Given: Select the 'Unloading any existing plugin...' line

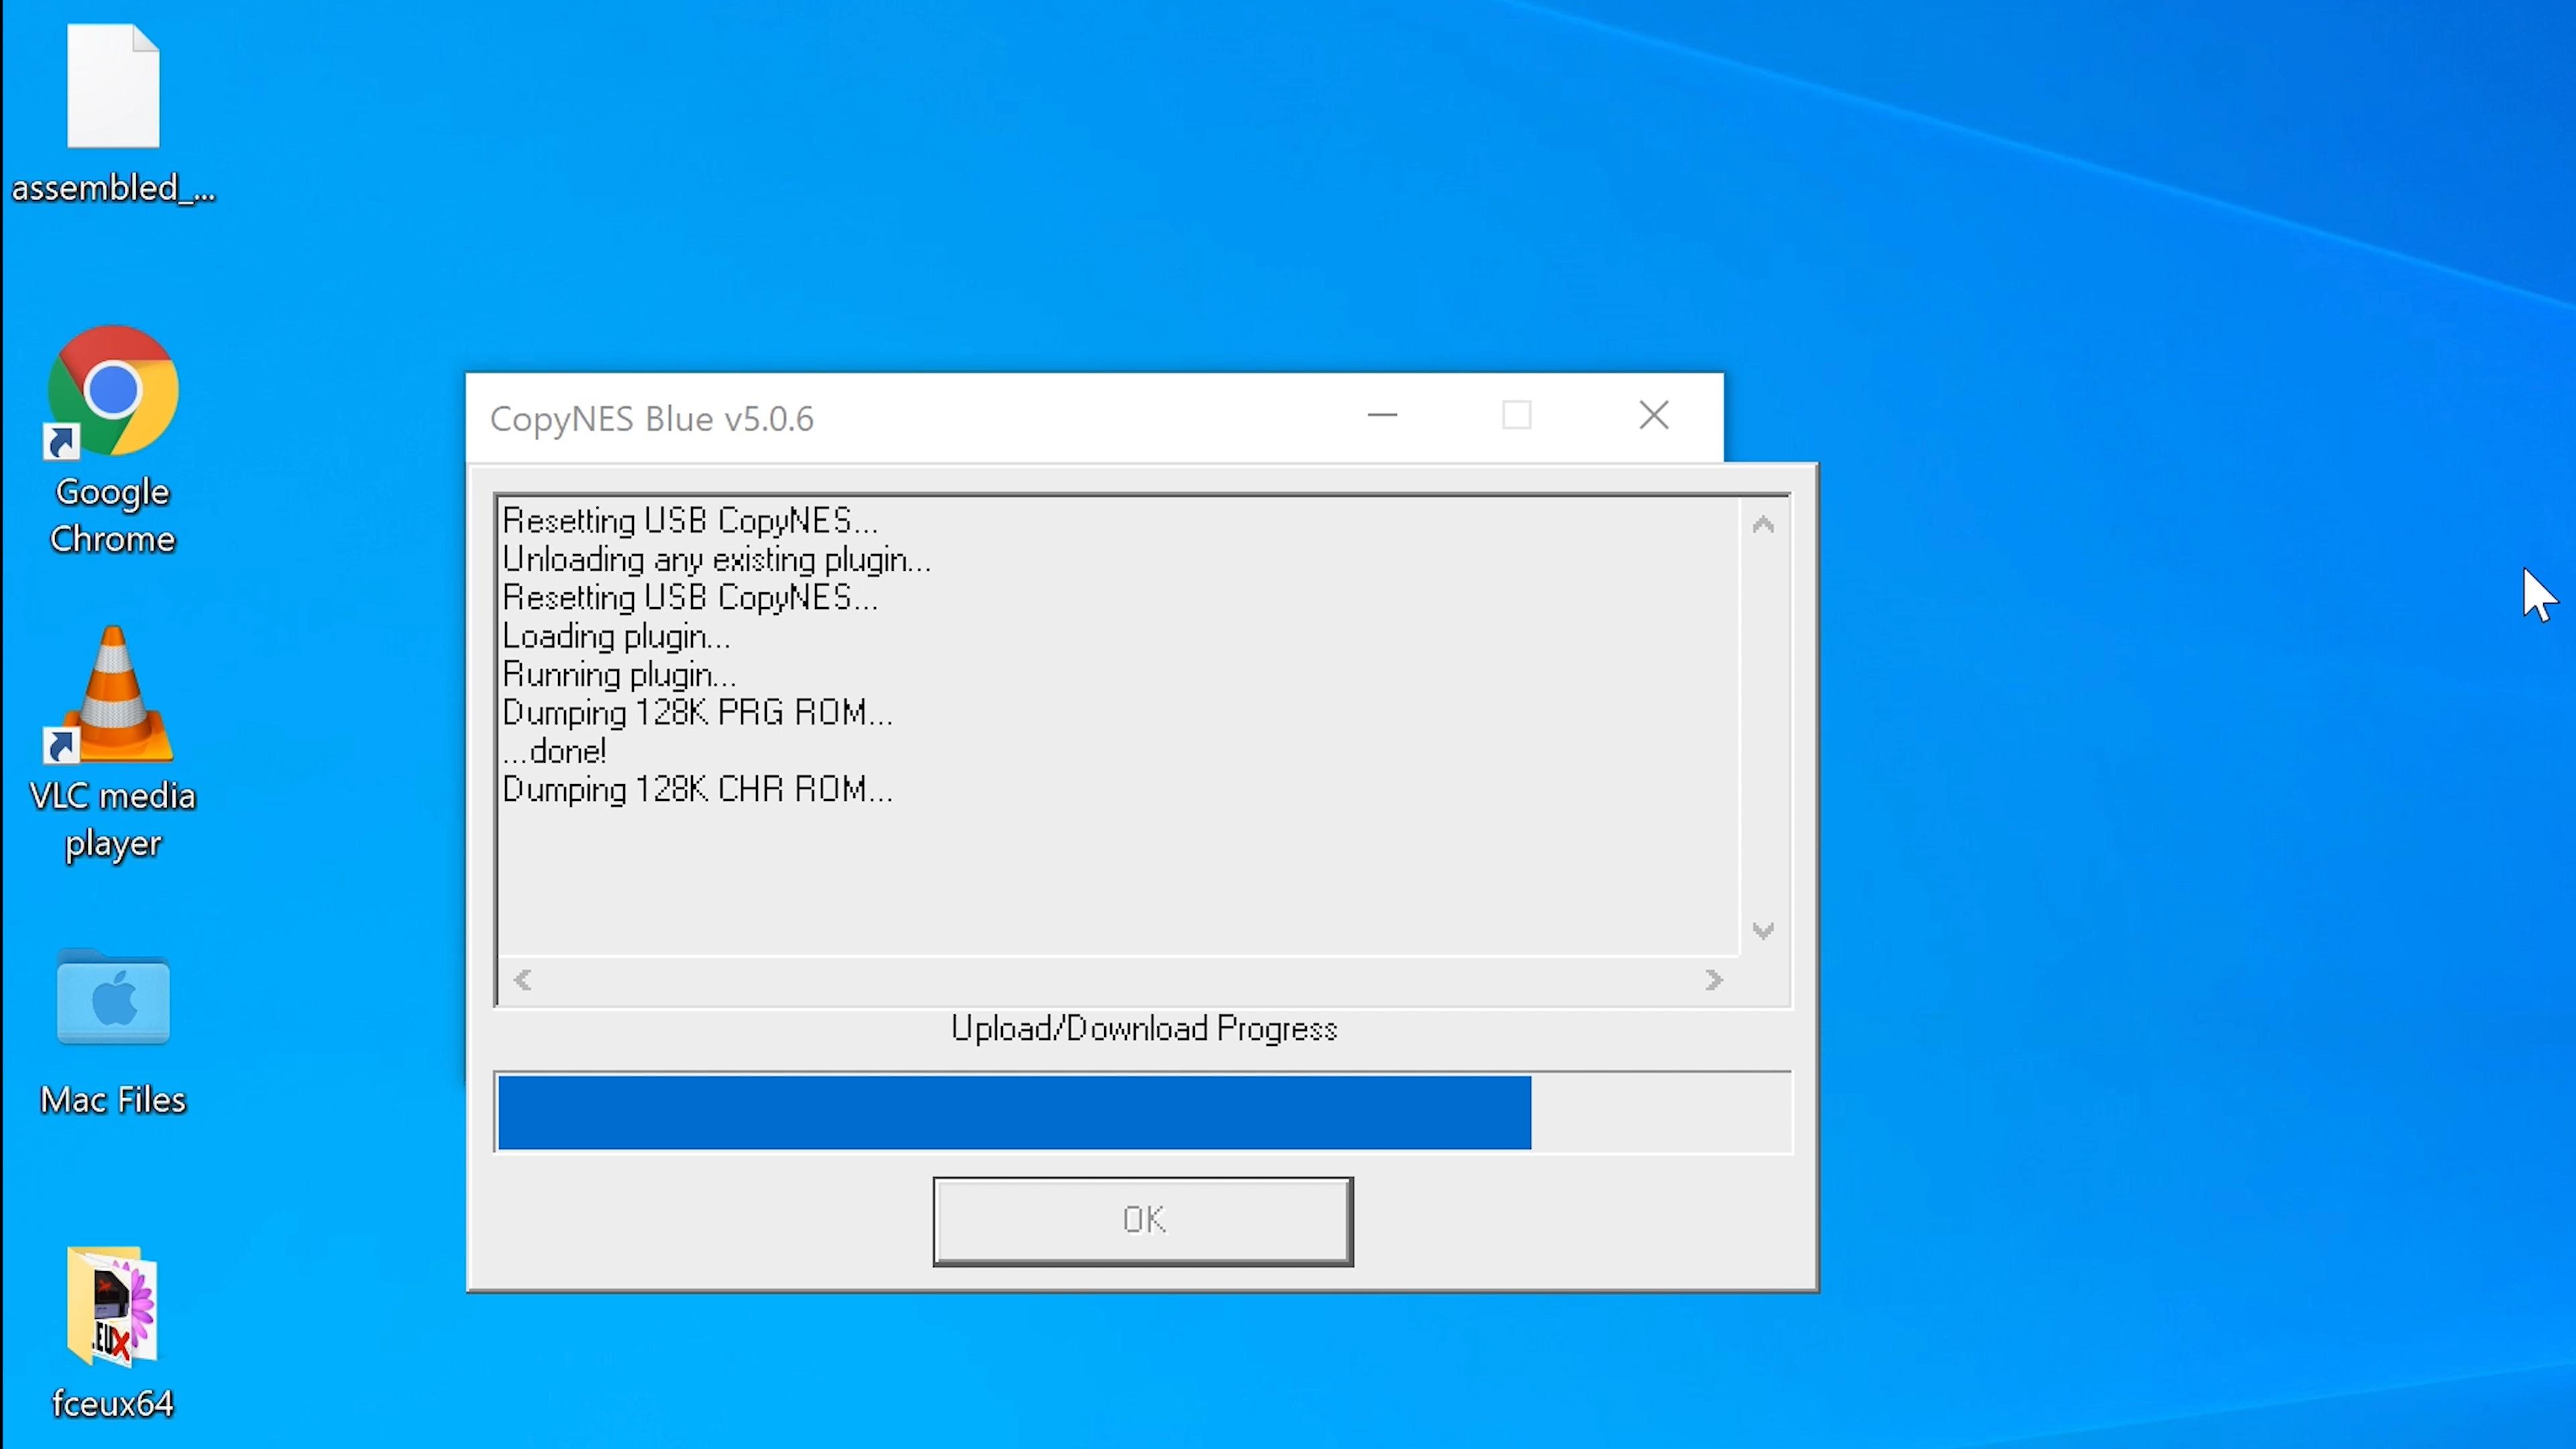Looking at the screenshot, I should point(716,560).
